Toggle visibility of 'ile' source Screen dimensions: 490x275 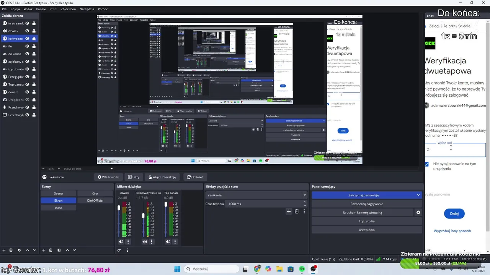point(27,46)
